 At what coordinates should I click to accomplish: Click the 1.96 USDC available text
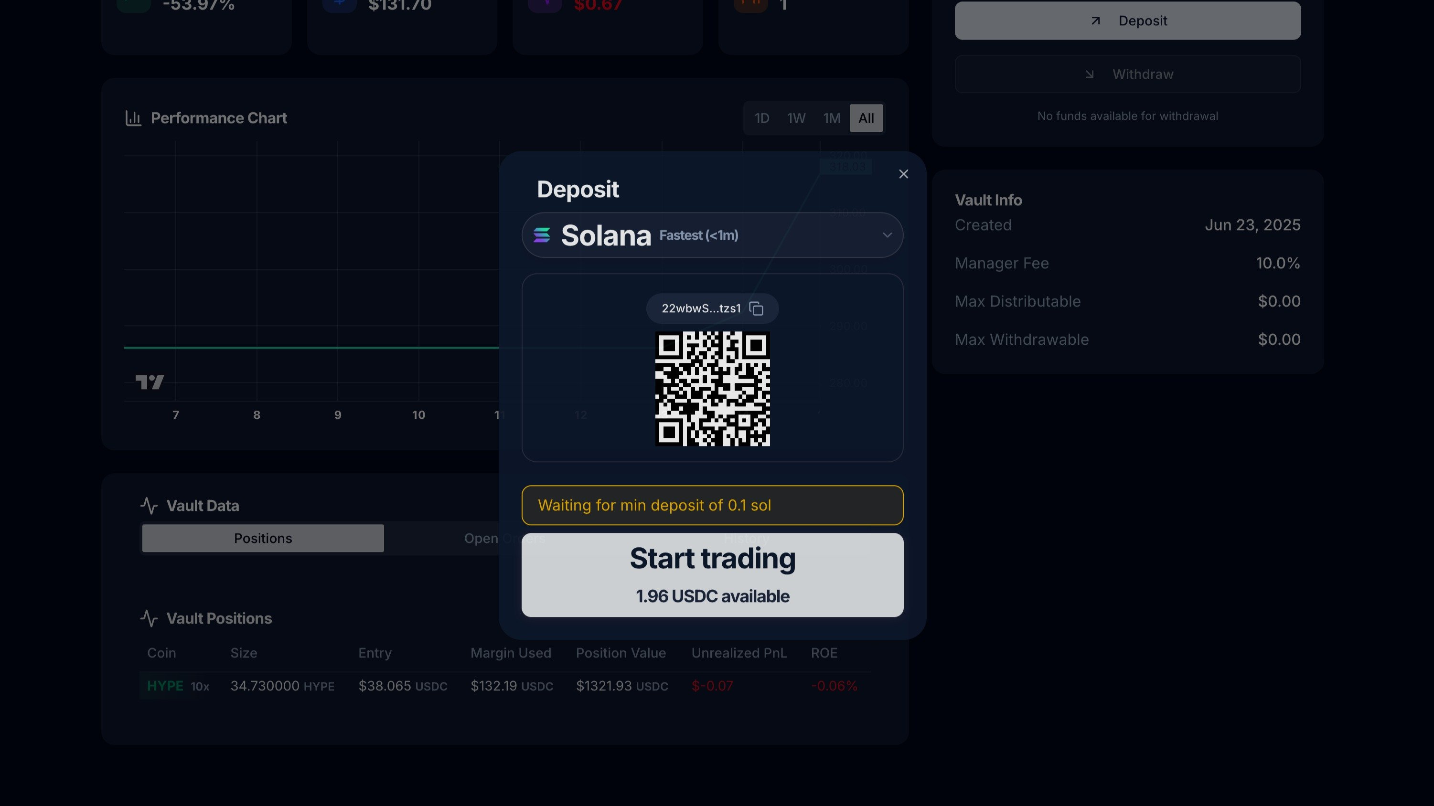tap(712, 596)
